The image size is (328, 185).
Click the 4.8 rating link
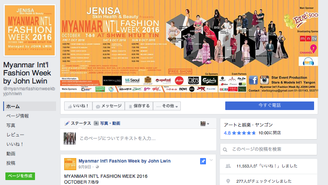click(227, 133)
